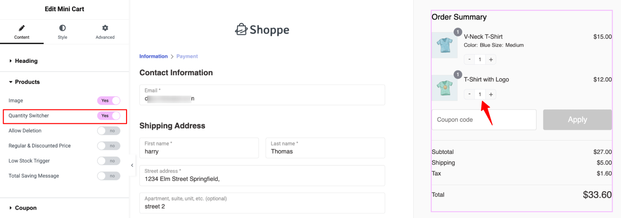Turn off the Image toggle
Image resolution: width=621 pixels, height=218 pixels.
click(x=109, y=100)
